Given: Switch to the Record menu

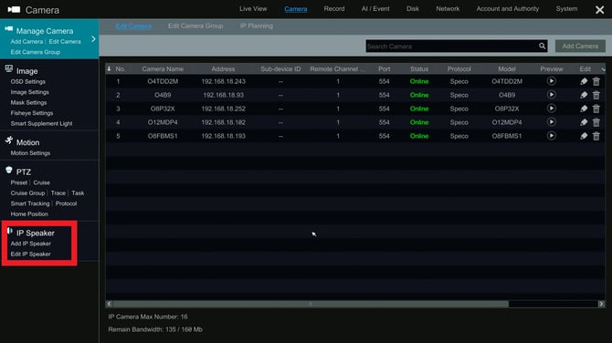Looking at the screenshot, I should tap(334, 8).
